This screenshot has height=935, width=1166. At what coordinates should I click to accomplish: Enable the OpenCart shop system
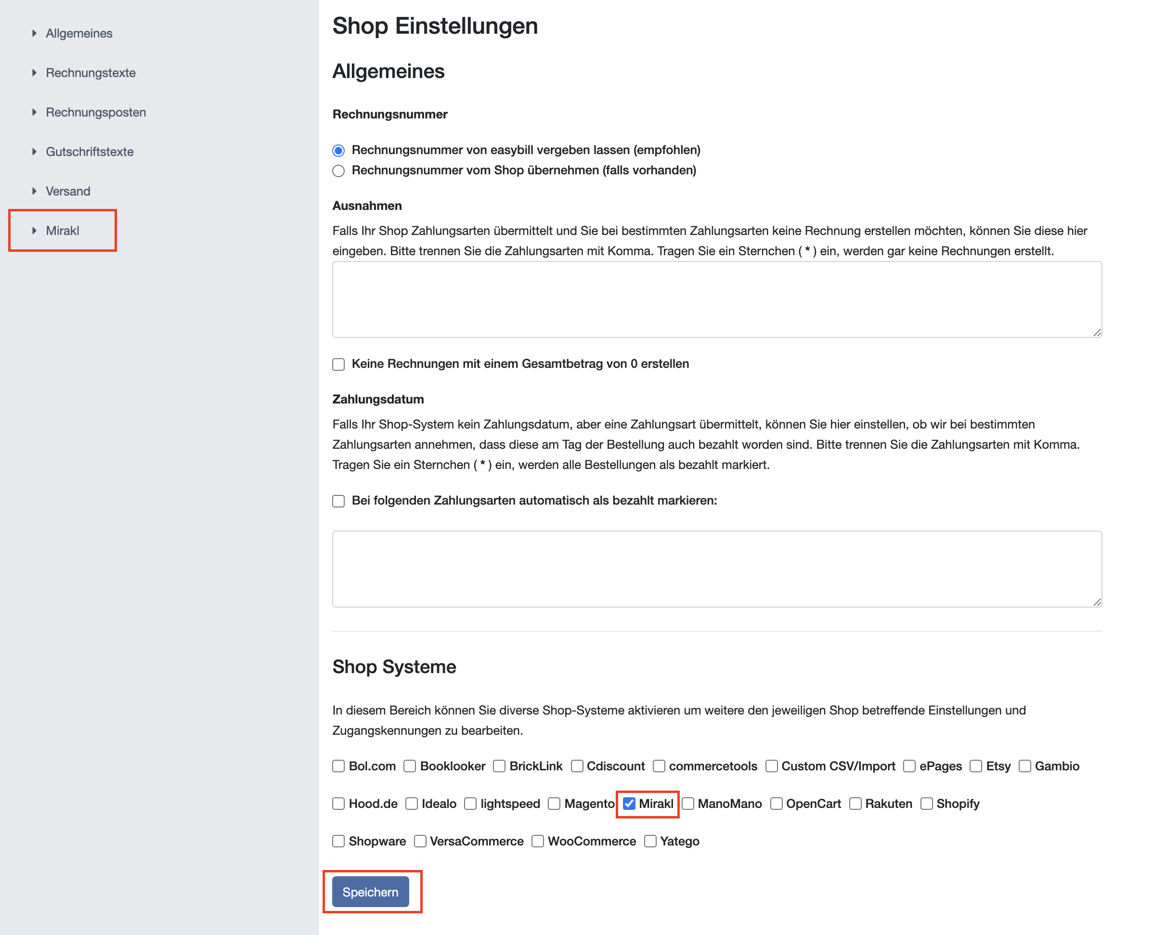tap(777, 804)
